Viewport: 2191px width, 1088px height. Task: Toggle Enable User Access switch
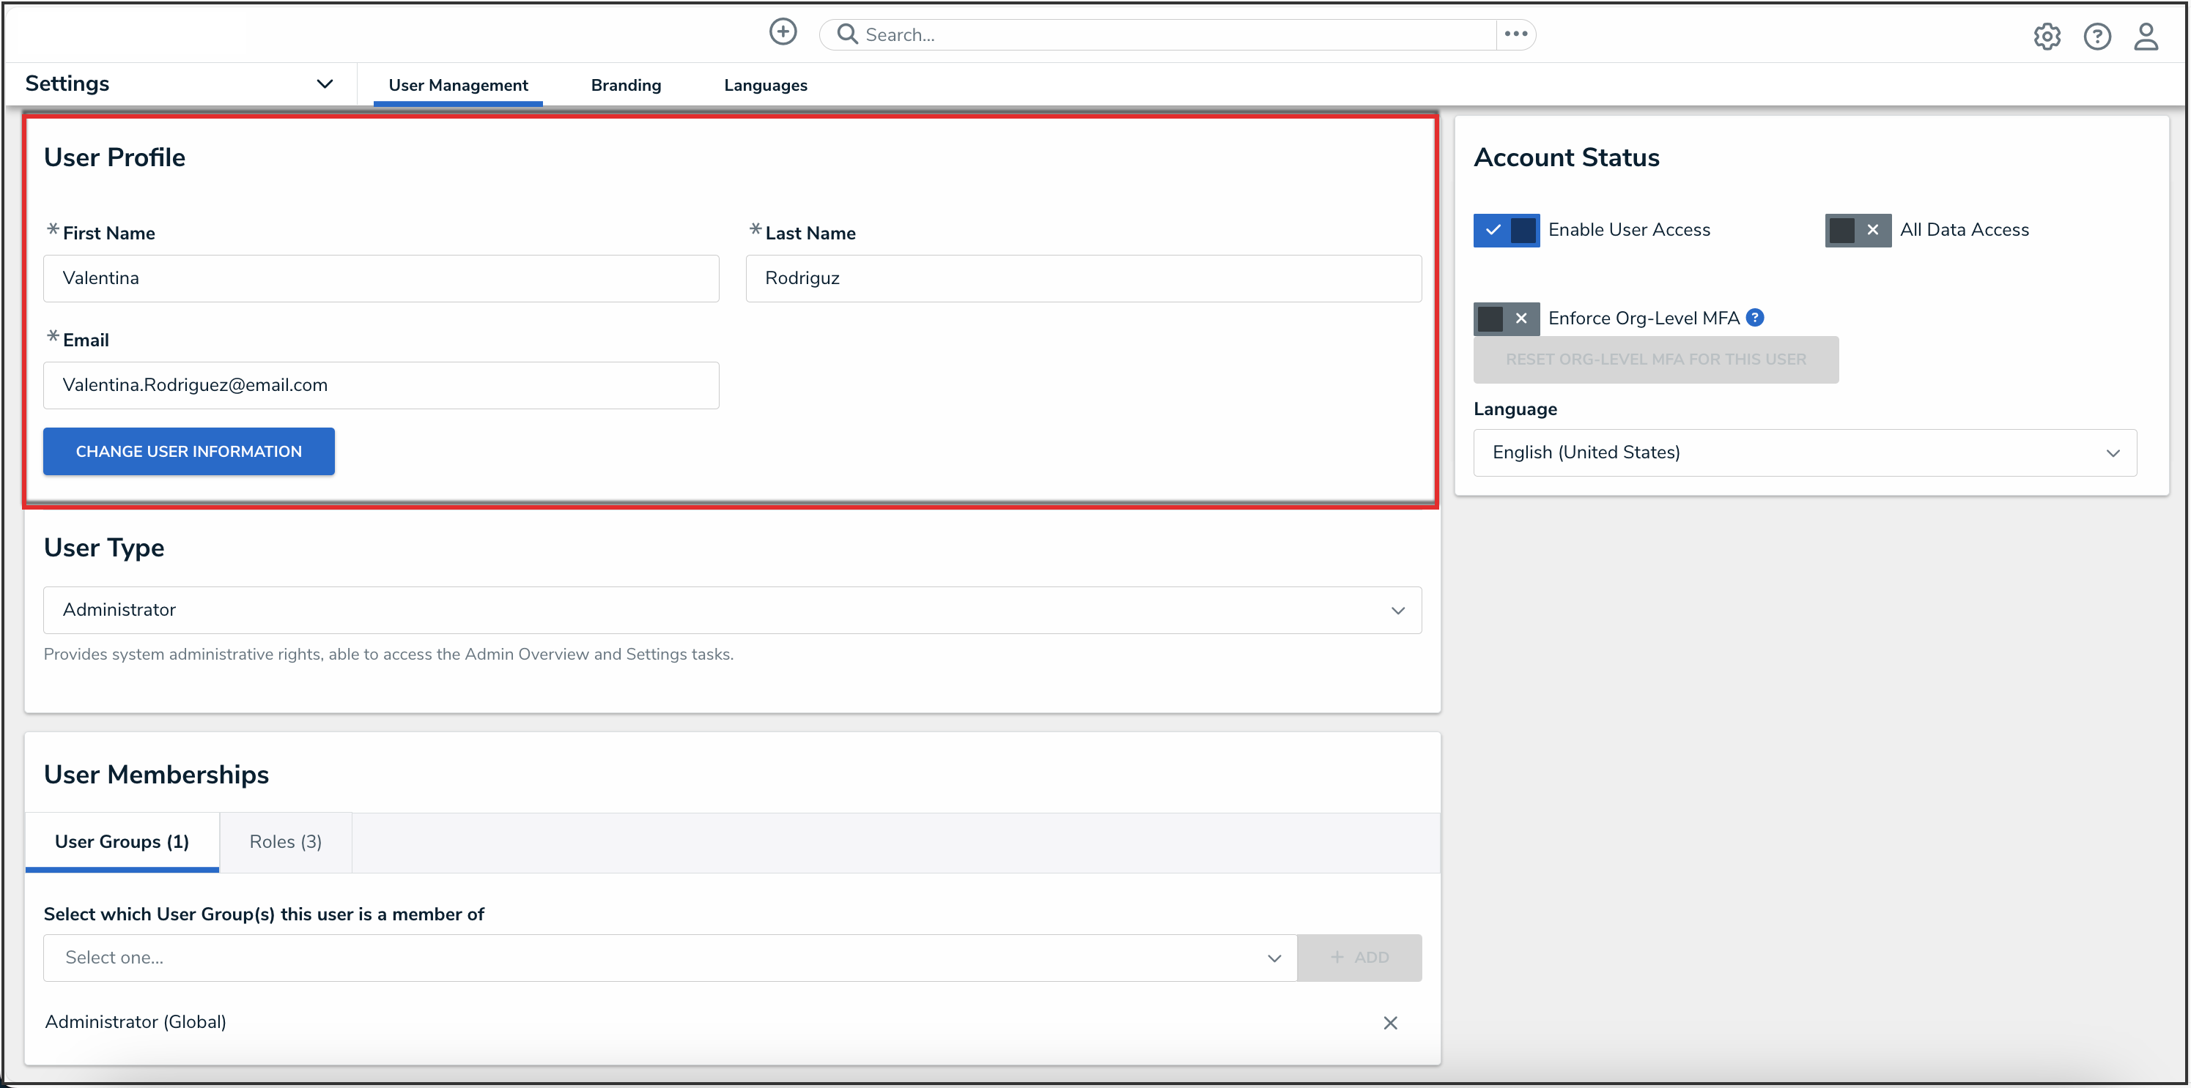1507,231
